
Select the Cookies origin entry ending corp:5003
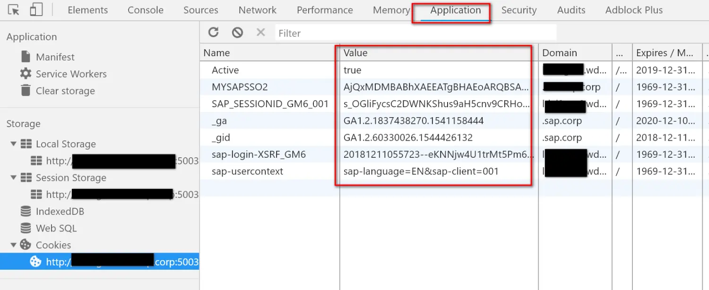[x=99, y=262]
